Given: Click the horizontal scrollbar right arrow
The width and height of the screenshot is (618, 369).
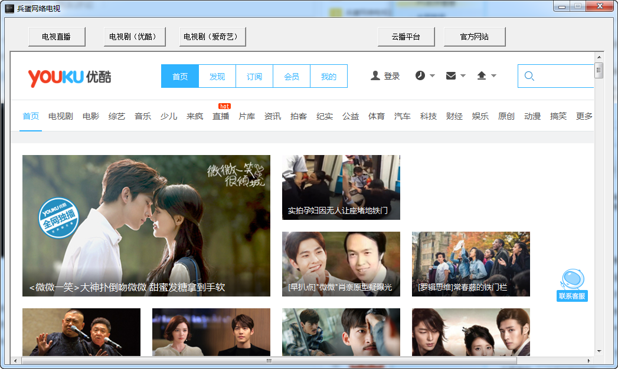Looking at the screenshot, I should [589, 360].
